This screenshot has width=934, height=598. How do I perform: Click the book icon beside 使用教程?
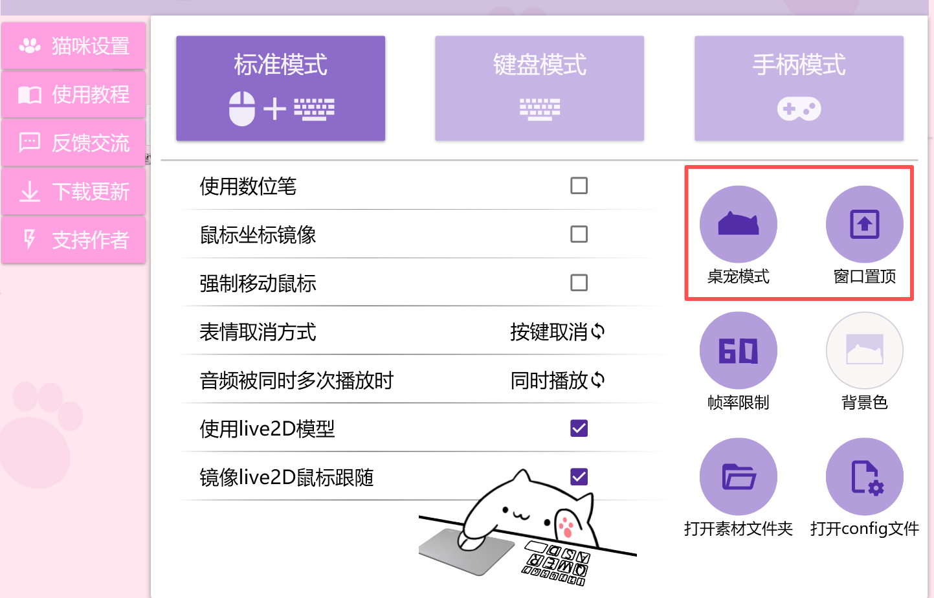coord(30,95)
